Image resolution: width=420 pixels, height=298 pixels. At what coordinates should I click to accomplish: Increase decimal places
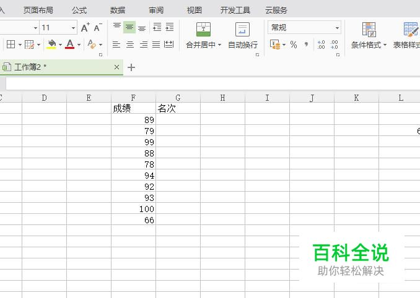tap(321, 45)
